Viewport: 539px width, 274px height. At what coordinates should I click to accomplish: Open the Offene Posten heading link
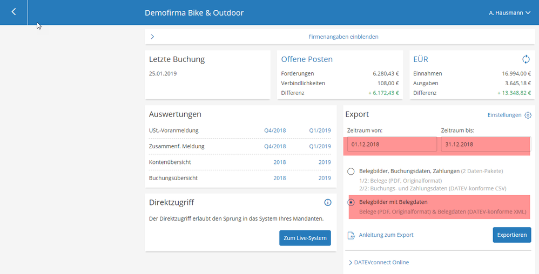(x=307, y=59)
